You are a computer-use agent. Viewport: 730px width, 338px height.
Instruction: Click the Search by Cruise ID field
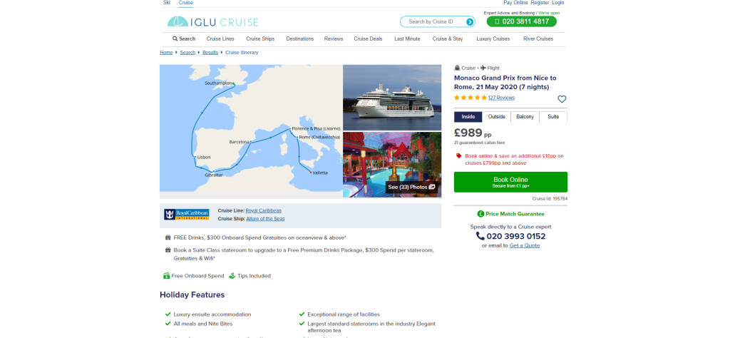pyautogui.click(x=433, y=22)
